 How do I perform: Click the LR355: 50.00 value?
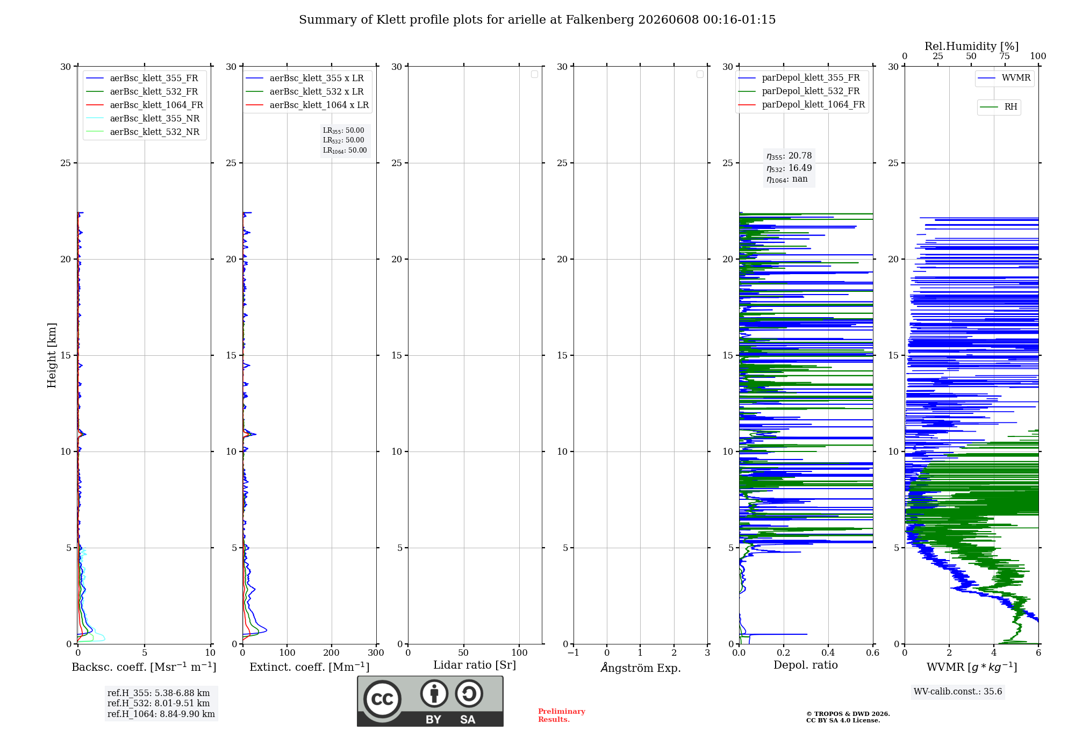pos(343,131)
